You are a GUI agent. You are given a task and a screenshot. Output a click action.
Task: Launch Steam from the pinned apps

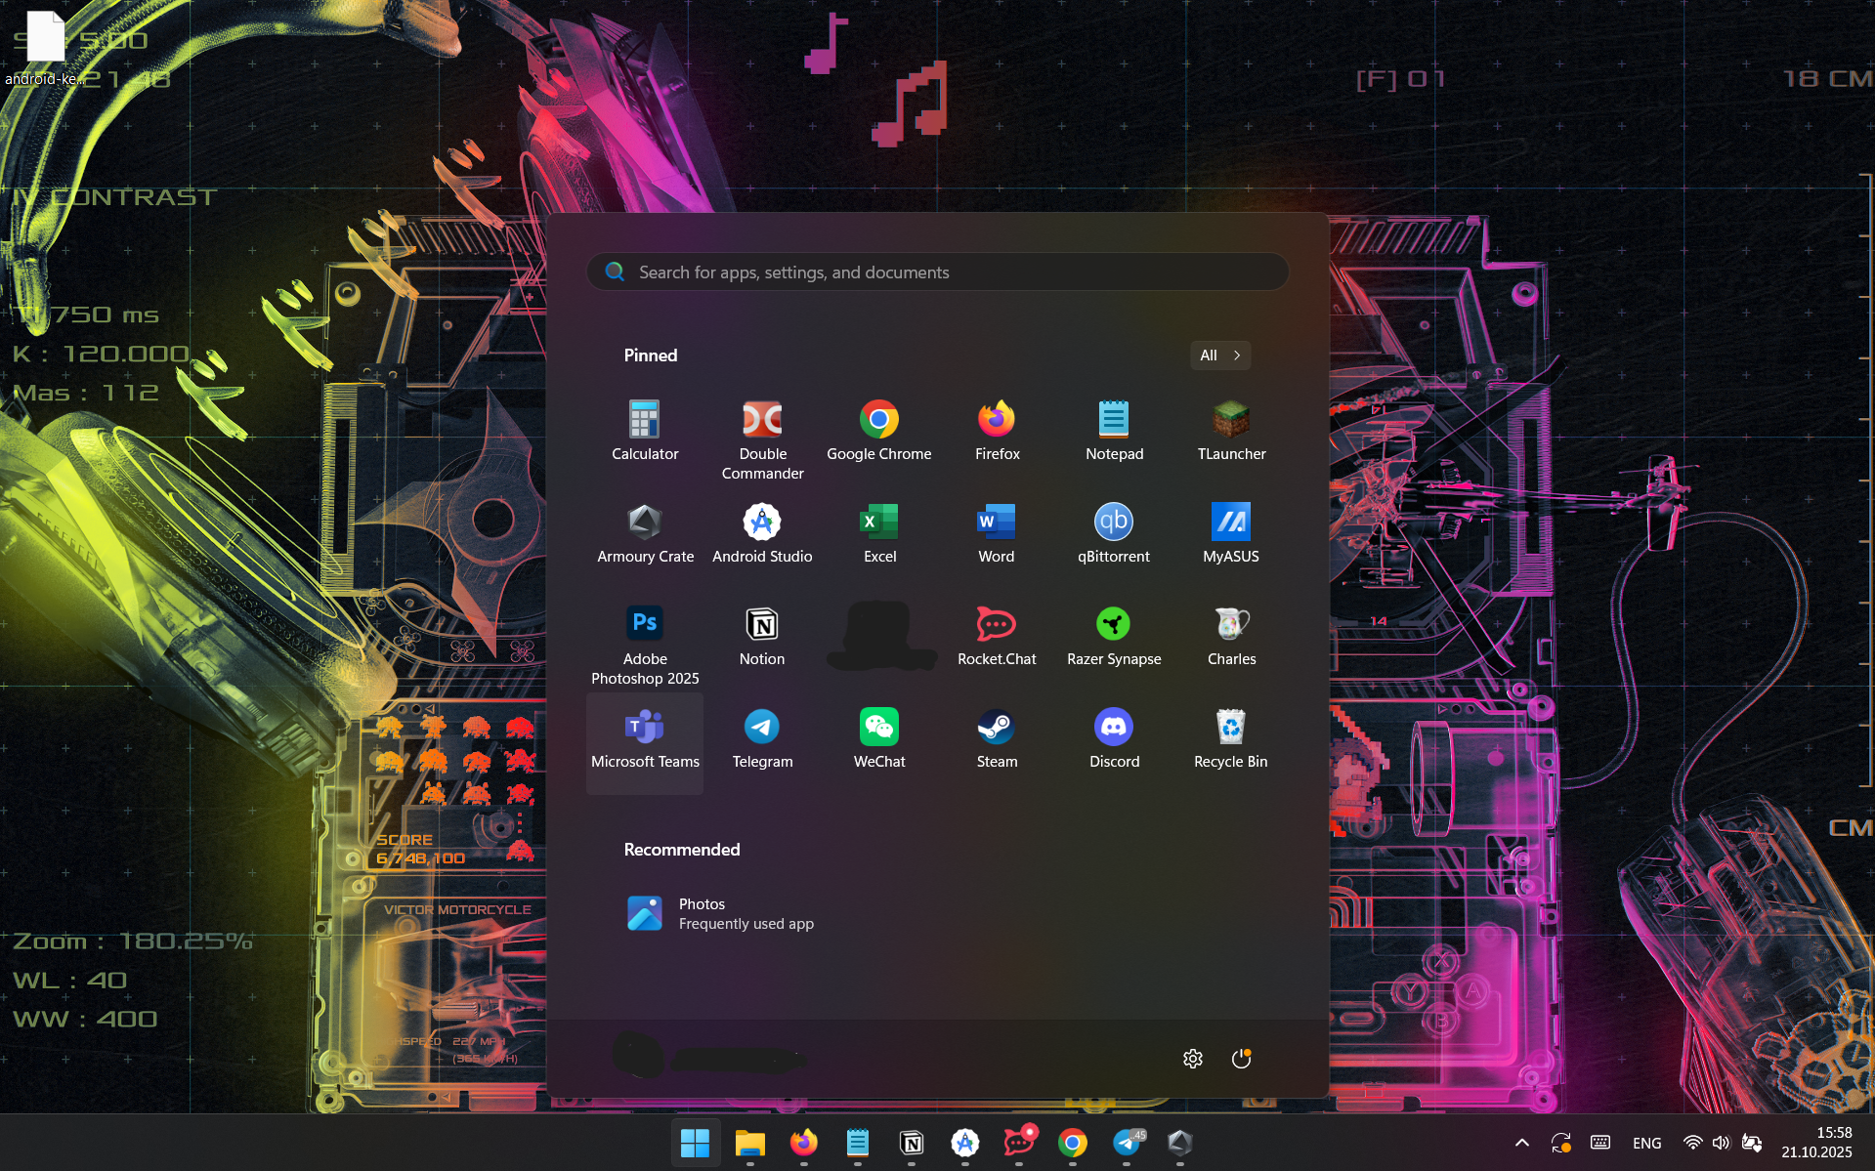(997, 738)
